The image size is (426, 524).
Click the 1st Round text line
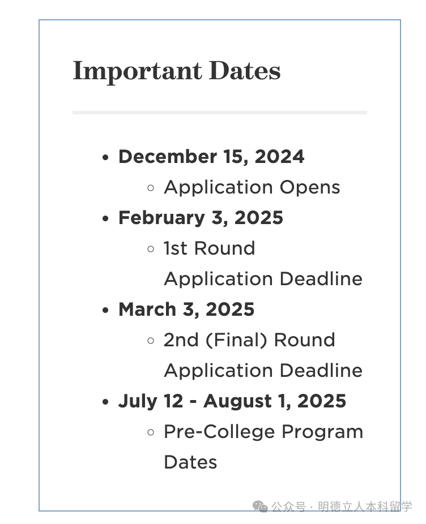click(210, 248)
